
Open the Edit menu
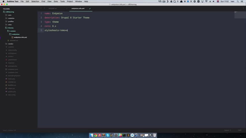pyautogui.click(x=27, y=1)
